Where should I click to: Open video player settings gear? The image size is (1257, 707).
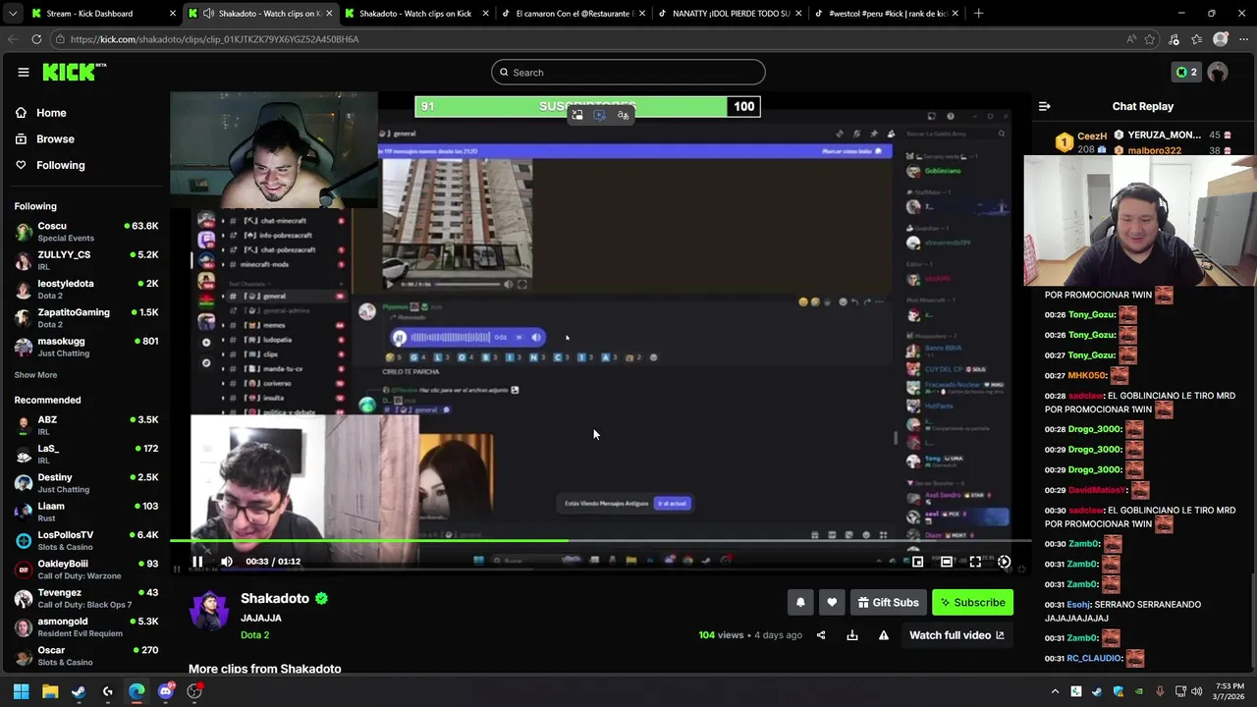click(1004, 562)
